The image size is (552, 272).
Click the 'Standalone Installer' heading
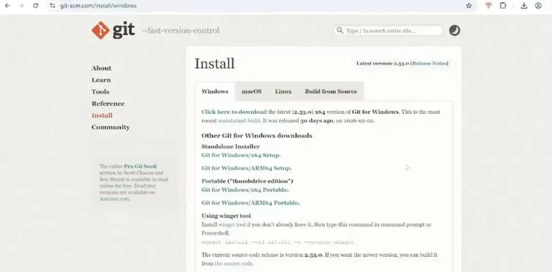(230, 146)
